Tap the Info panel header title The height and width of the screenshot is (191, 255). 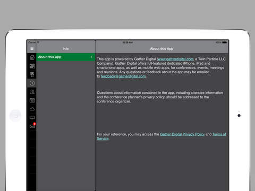pos(65,49)
